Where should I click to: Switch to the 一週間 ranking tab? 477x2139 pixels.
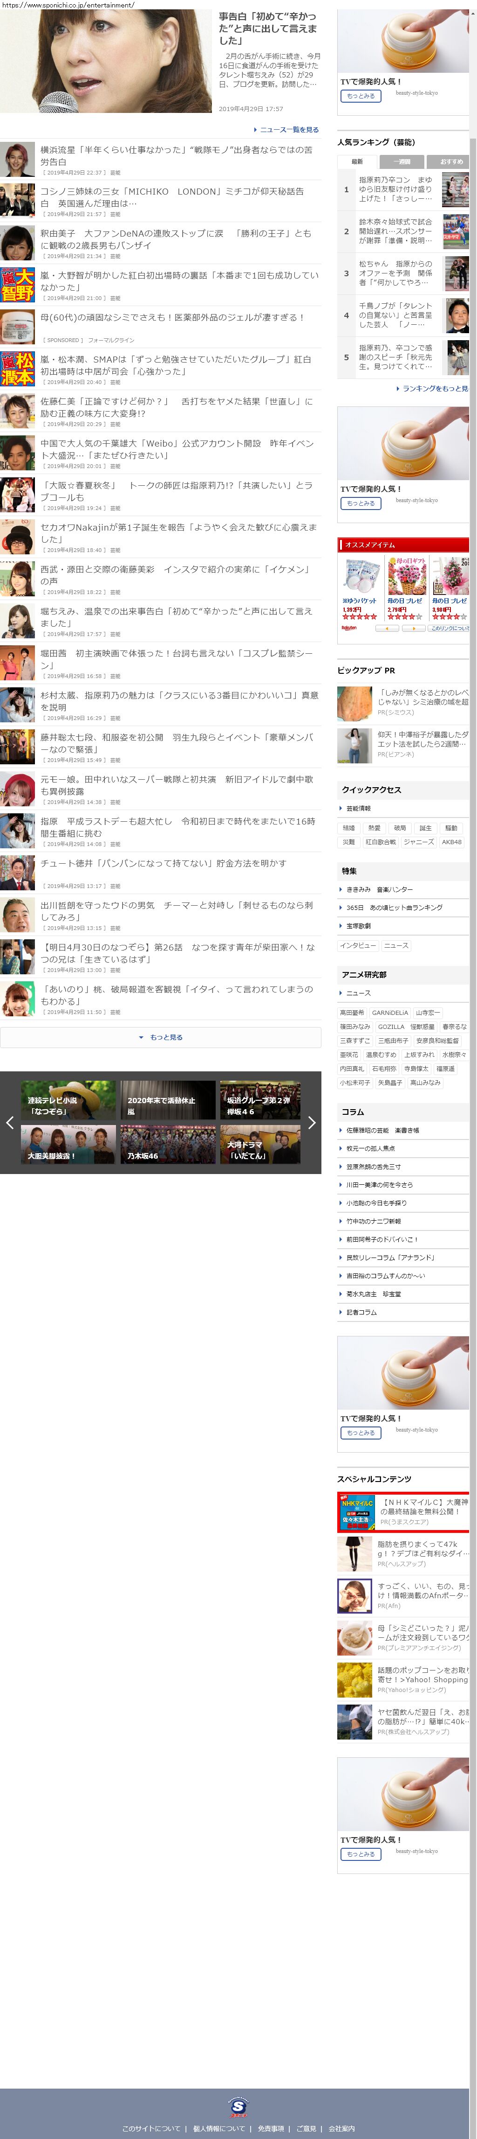point(402,161)
